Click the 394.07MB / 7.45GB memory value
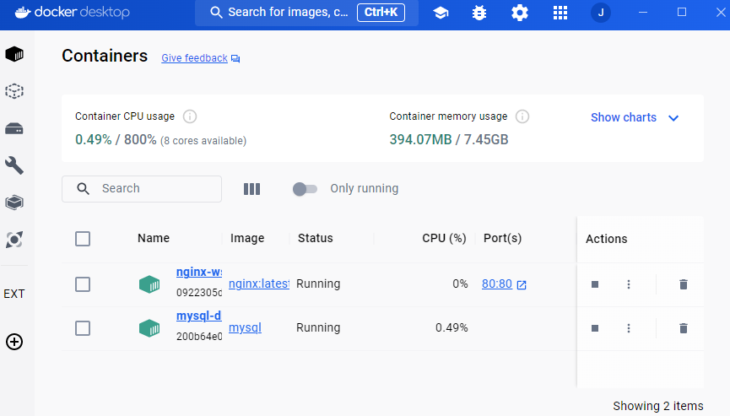 449,139
